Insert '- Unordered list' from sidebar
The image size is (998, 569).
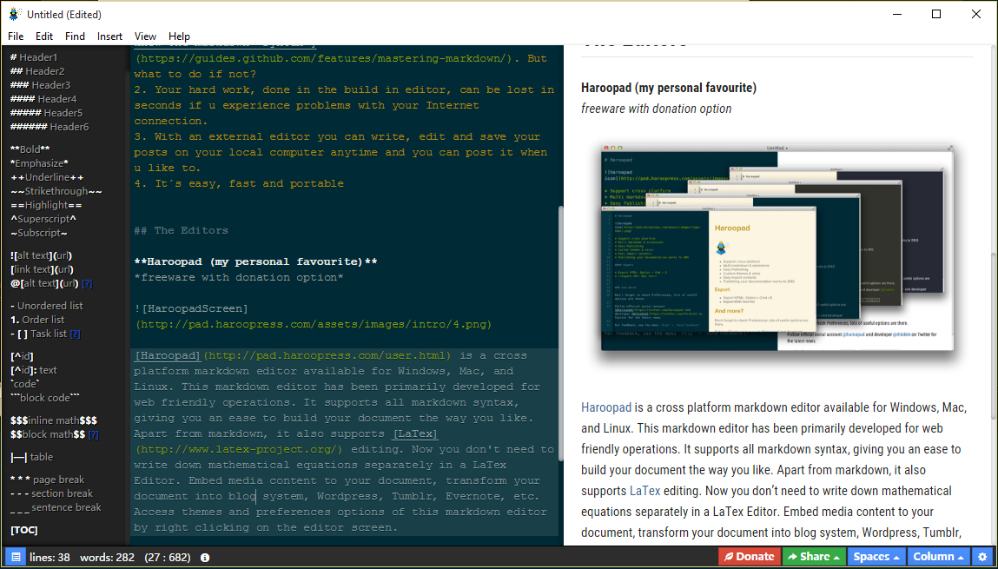click(x=46, y=306)
